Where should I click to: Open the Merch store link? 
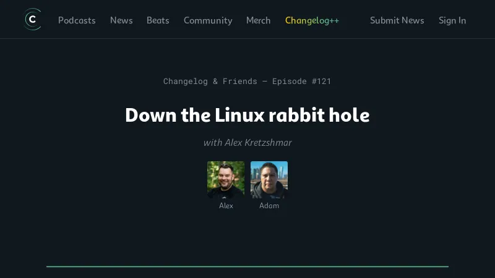(x=258, y=20)
